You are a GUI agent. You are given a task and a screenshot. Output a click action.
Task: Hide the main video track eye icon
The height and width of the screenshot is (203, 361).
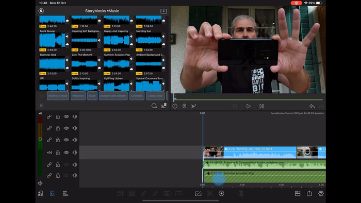[67, 153]
